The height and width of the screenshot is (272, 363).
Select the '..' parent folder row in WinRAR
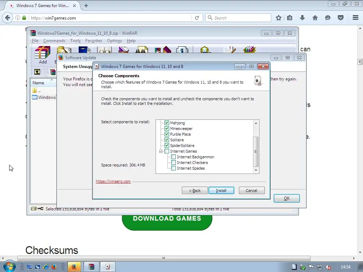44,91
